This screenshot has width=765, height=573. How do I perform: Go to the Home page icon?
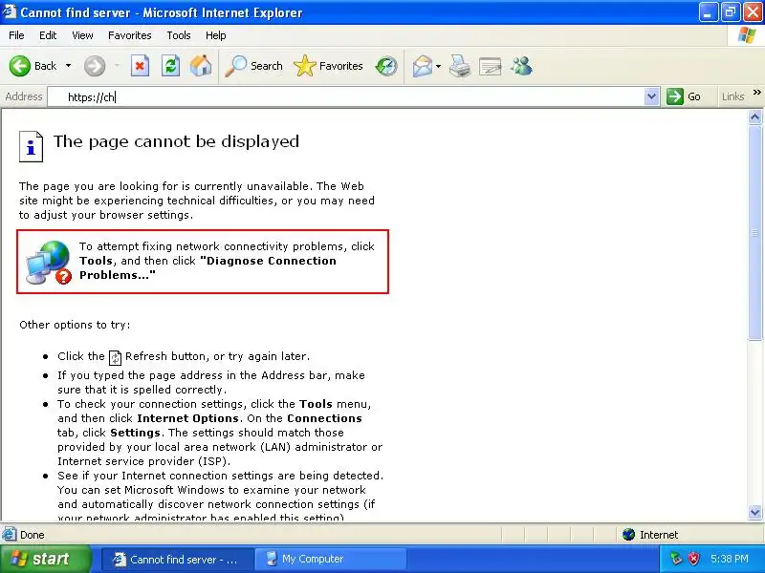click(201, 66)
